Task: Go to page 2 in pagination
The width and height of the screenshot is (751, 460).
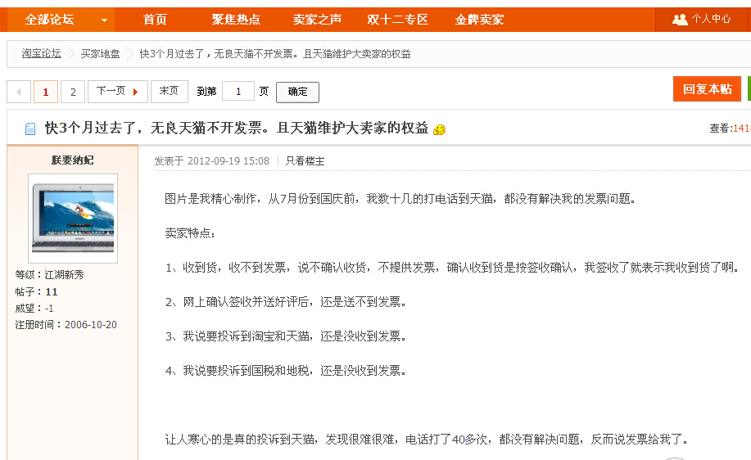Action: click(x=73, y=92)
